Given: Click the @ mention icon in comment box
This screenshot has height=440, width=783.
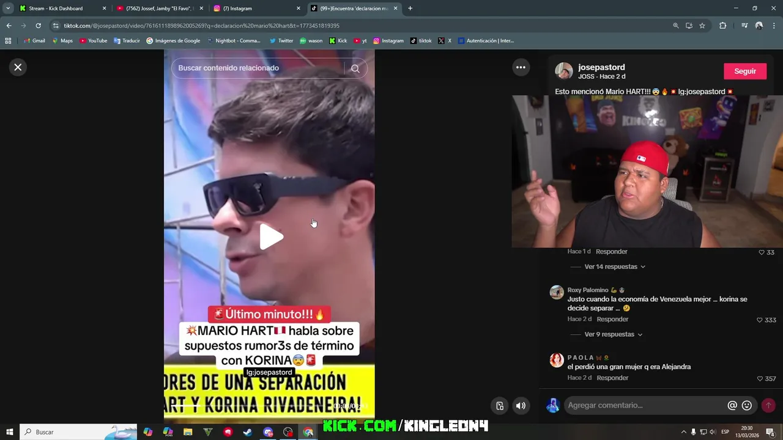Looking at the screenshot, I should point(732,405).
